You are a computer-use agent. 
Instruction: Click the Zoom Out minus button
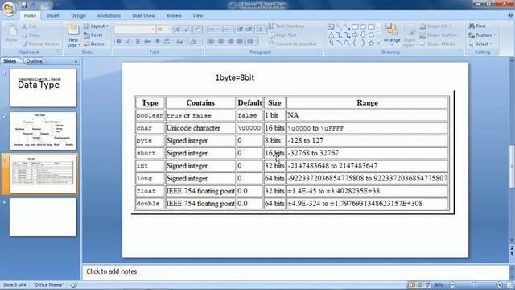coord(452,284)
